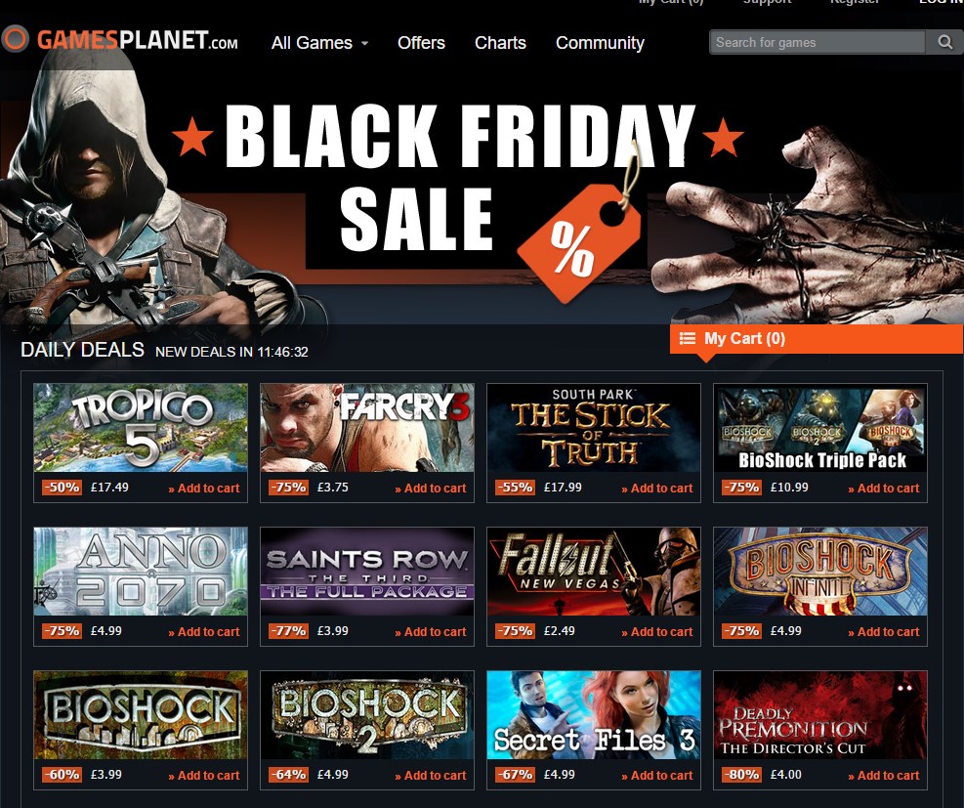Click into the Search for games field
The image size is (964, 808).
(817, 42)
